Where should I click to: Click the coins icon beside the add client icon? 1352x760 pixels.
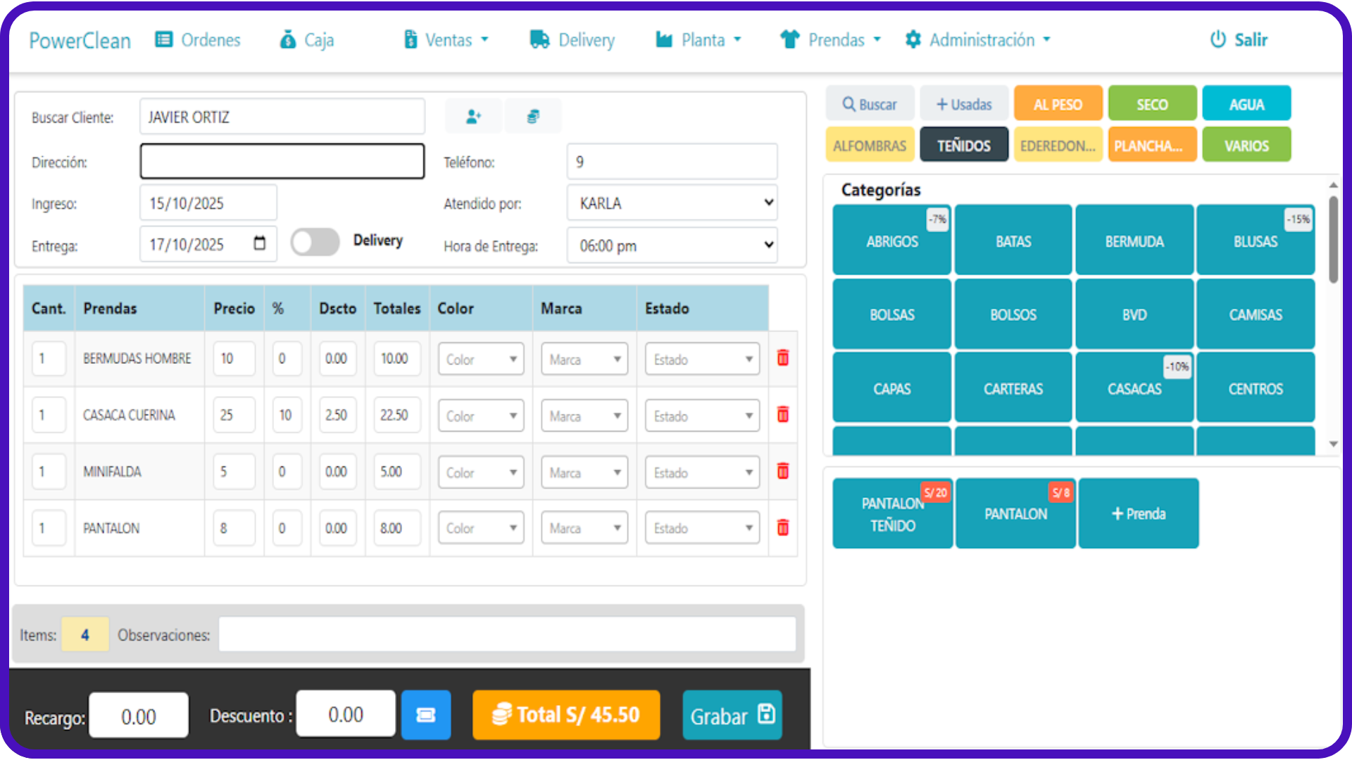(533, 116)
